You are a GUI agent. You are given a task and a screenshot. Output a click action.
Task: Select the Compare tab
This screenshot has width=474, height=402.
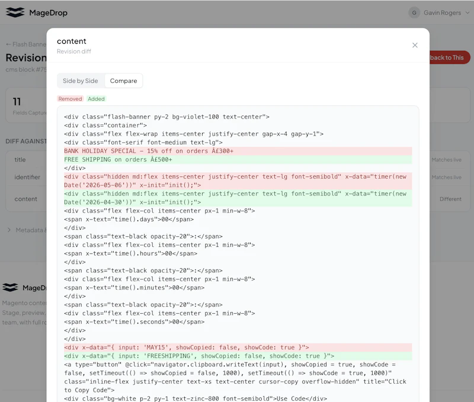point(123,81)
